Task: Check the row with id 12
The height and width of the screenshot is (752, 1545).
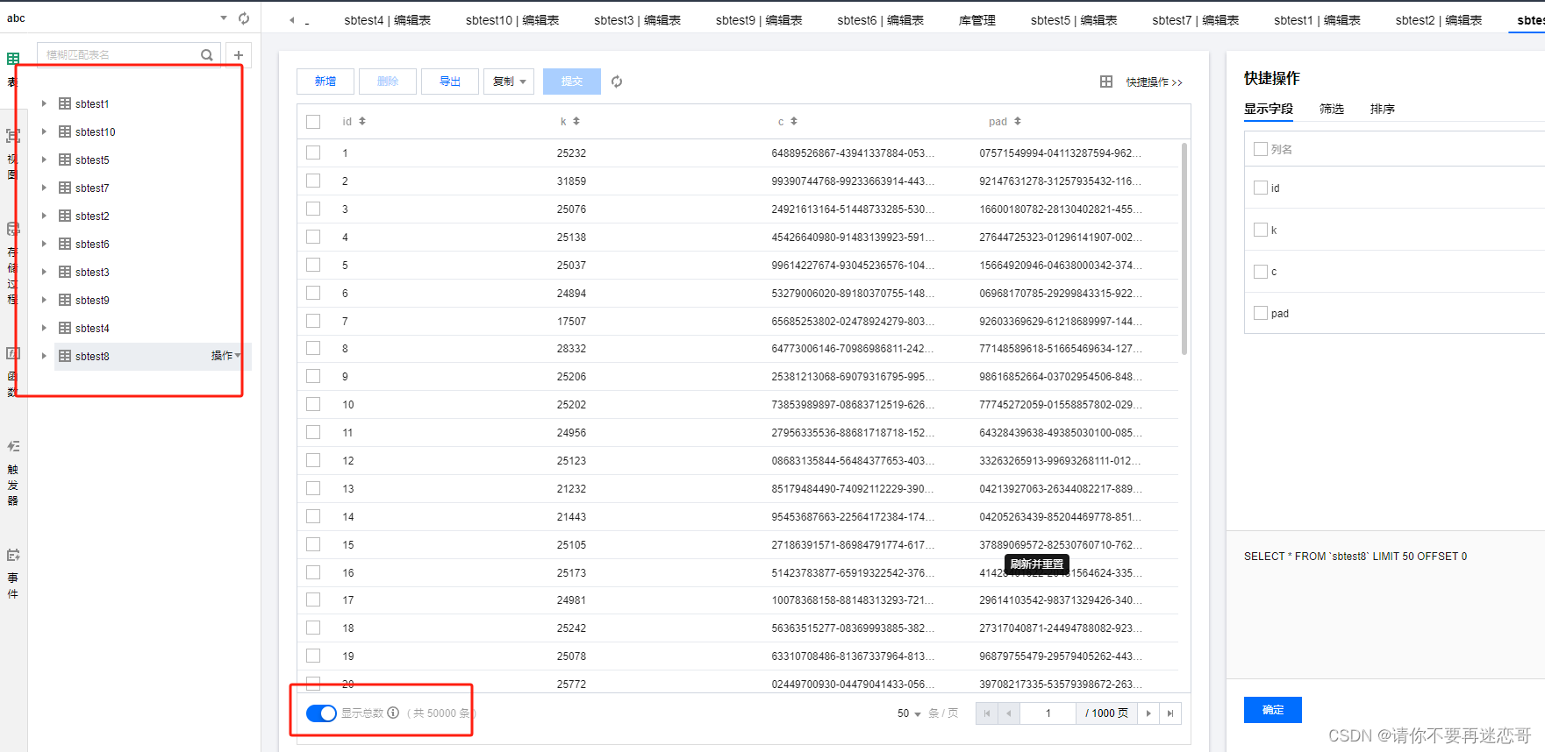Action: [x=313, y=460]
